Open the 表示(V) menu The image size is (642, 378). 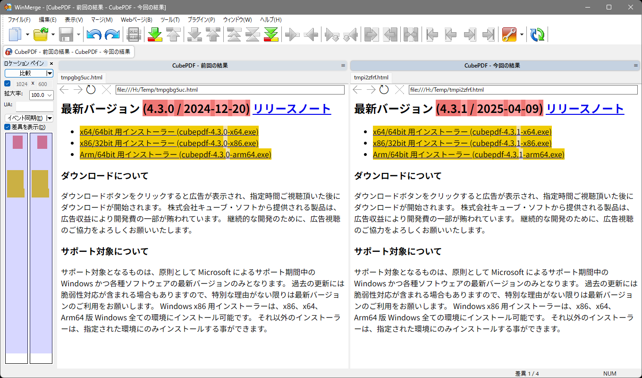pos(74,20)
